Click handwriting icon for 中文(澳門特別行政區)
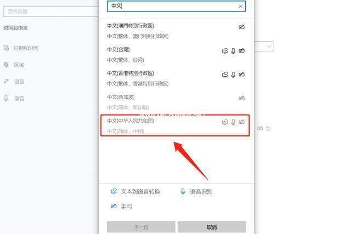The image size is (351, 234). tap(241, 27)
